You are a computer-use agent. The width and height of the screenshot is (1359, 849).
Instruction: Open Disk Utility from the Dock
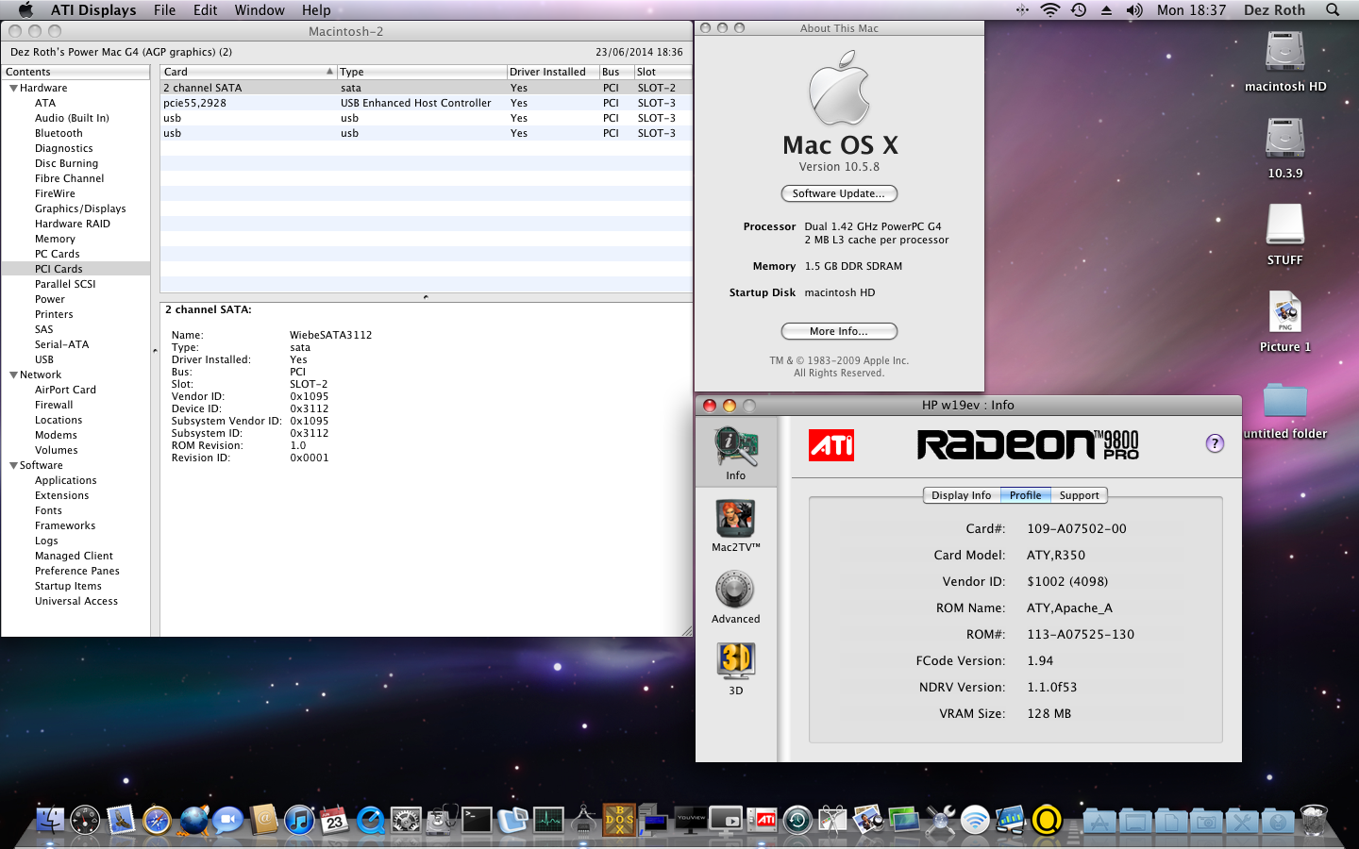[x=441, y=820]
